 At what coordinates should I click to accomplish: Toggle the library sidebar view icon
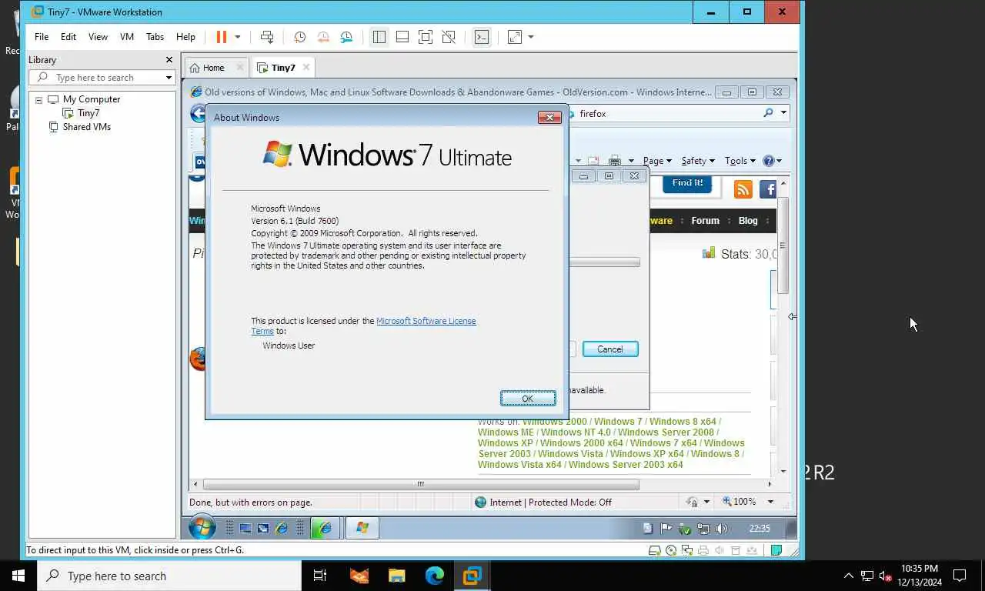(379, 37)
